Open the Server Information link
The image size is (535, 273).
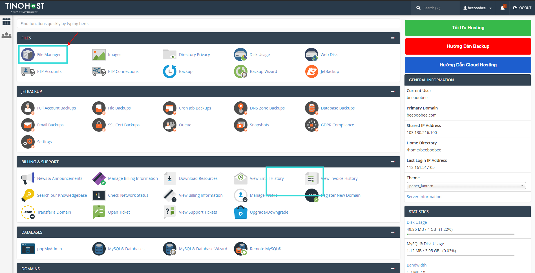pos(424,197)
